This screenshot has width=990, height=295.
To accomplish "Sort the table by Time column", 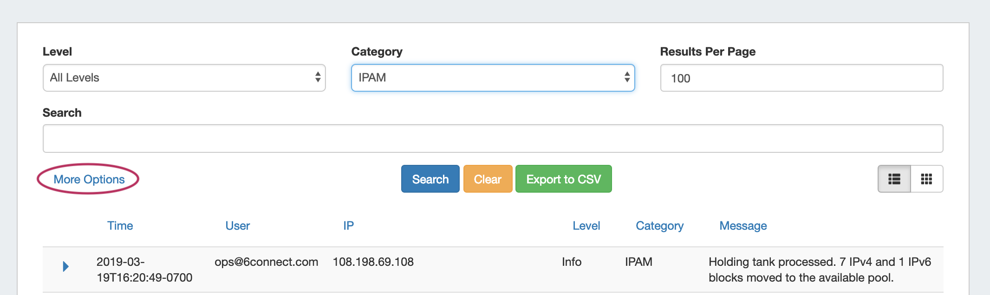I will (120, 226).
